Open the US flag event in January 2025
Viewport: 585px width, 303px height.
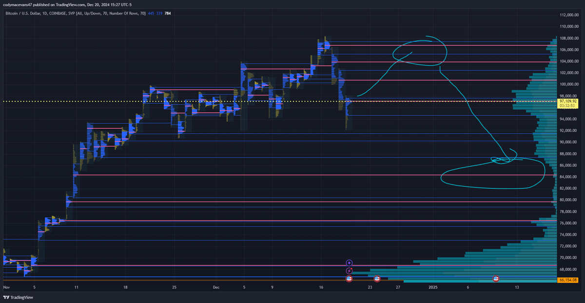click(x=496, y=279)
